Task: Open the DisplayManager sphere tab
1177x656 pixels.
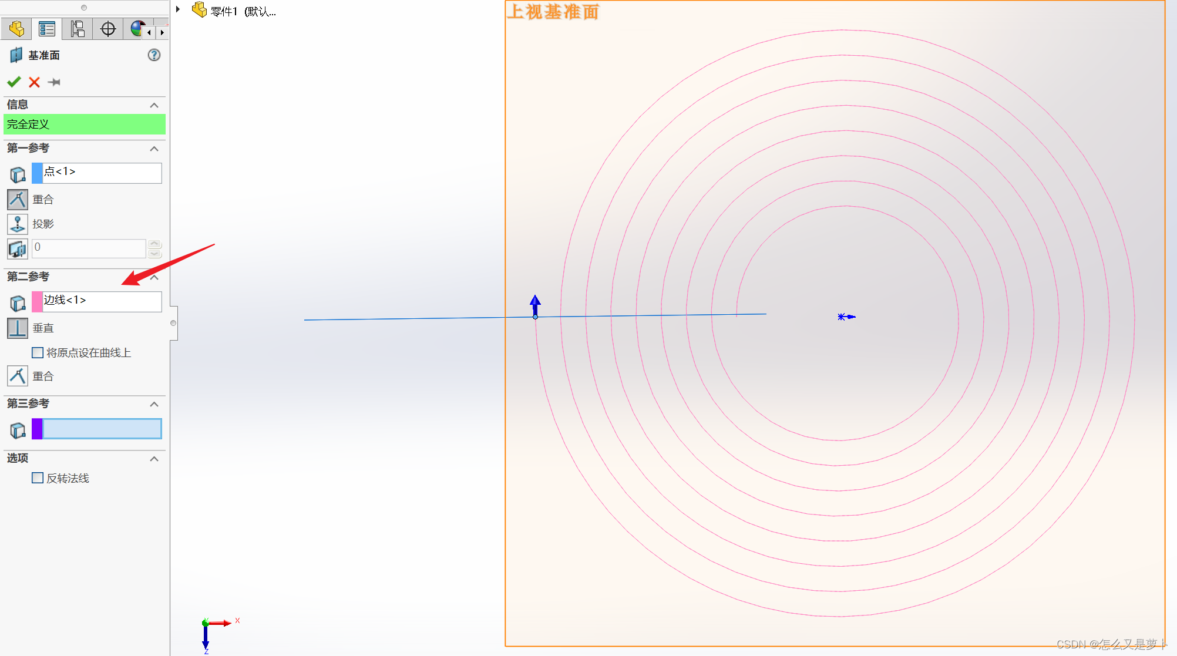Action: [x=137, y=29]
